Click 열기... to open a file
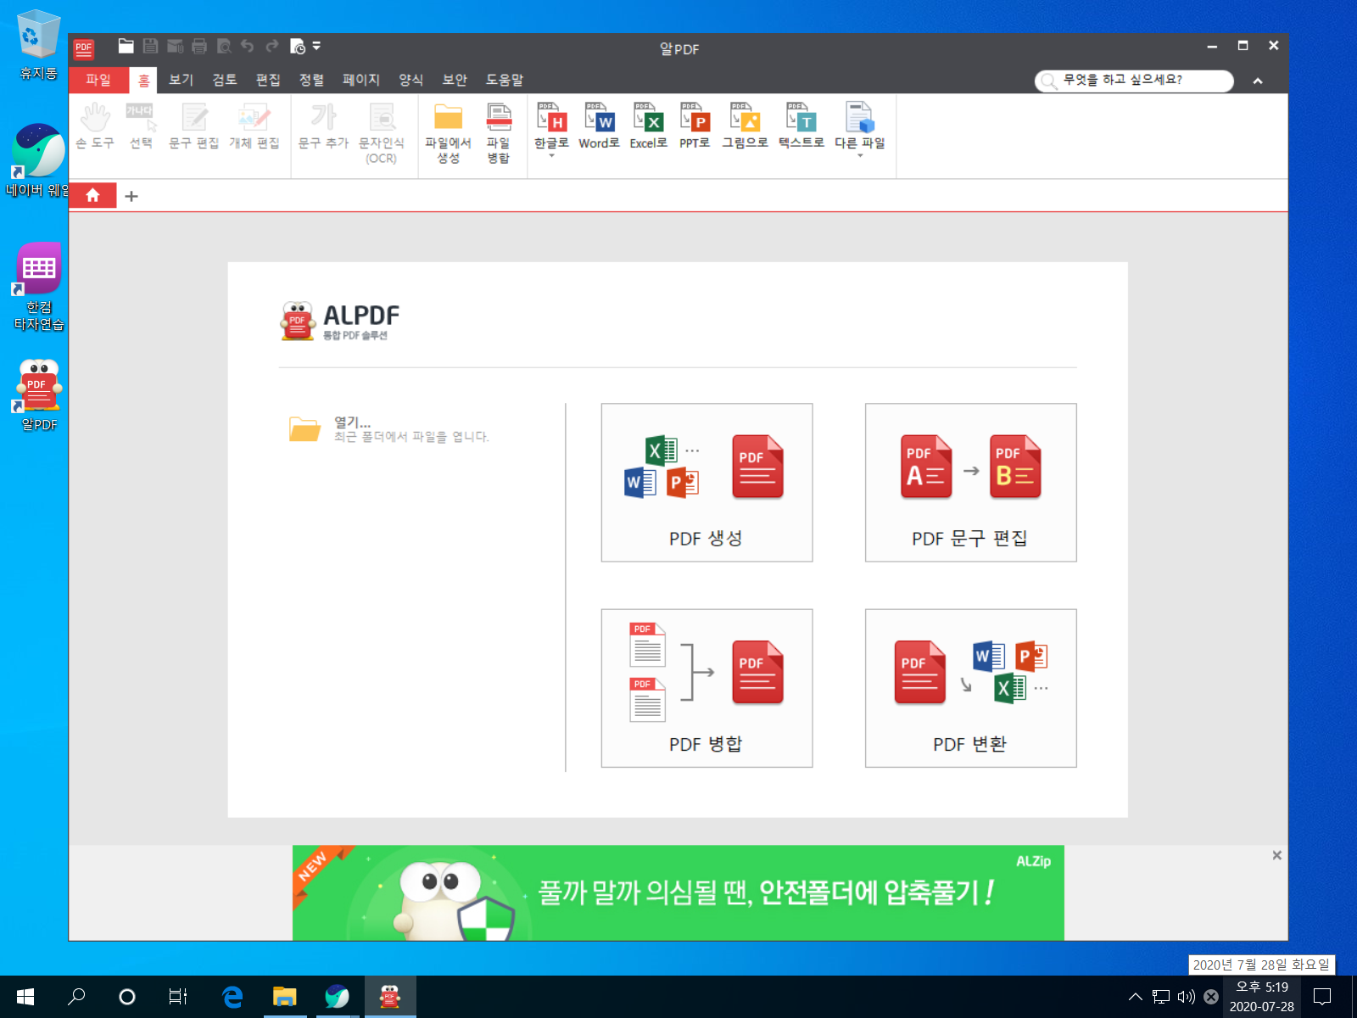 pos(389,429)
